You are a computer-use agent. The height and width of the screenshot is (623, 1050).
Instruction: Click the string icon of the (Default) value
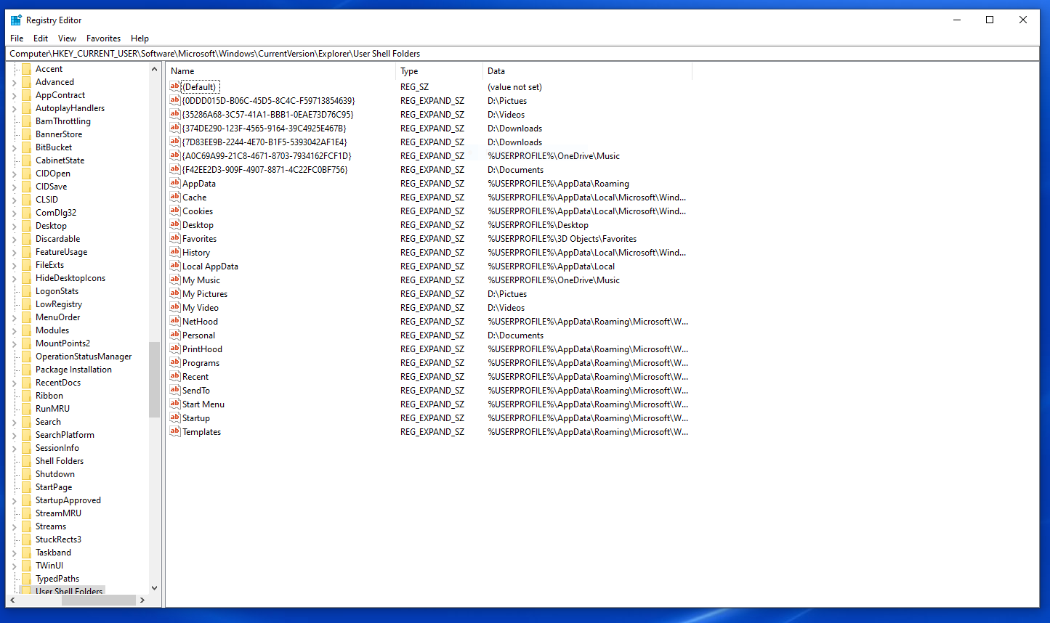point(174,86)
